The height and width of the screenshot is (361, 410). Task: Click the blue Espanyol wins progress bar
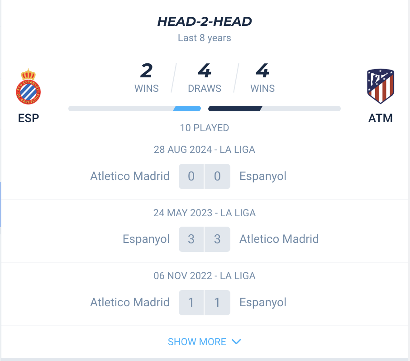(187, 109)
